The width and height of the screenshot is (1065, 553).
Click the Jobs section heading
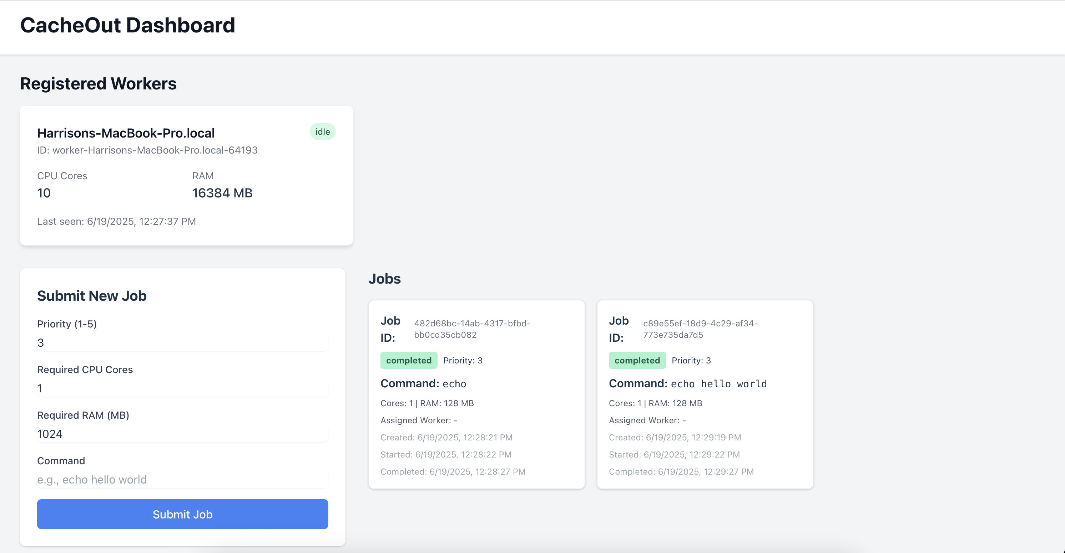384,279
